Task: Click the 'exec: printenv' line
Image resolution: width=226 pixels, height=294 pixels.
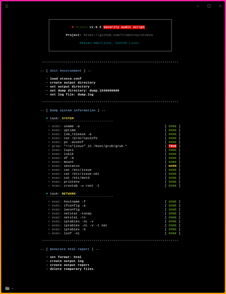Action: pyautogui.click(x=66, y=182)
